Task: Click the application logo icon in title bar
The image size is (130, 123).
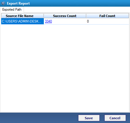Action: point(3,3)
